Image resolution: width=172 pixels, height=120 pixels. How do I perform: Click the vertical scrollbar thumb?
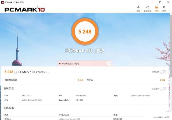click(171, 46)
